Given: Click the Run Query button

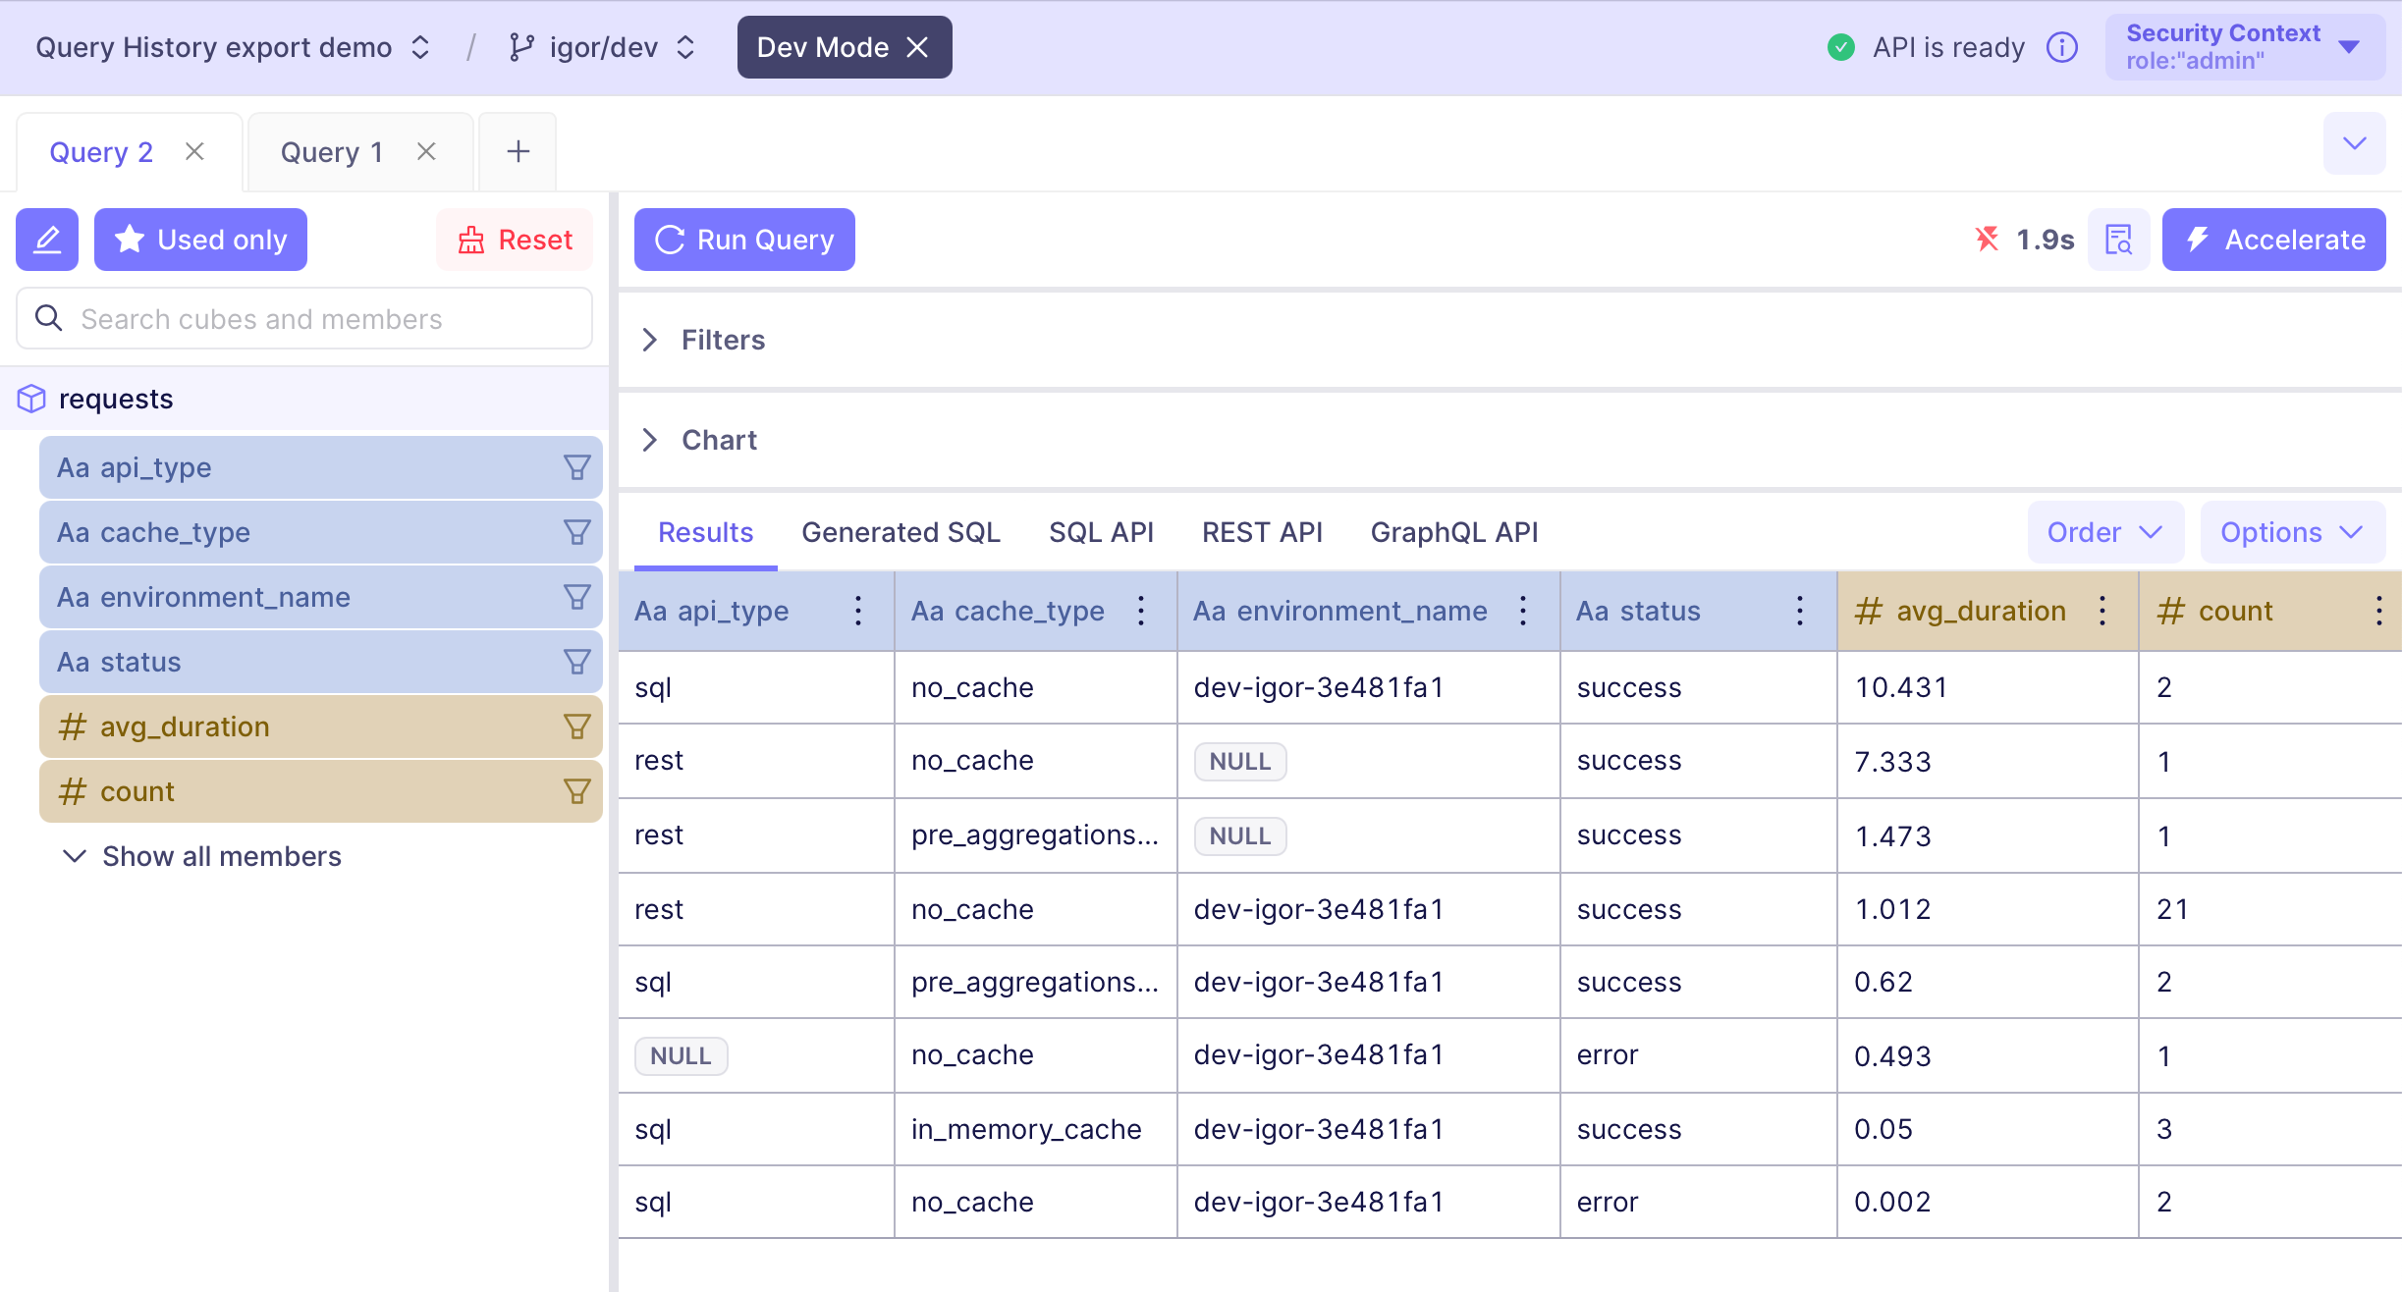Looking at the screenshot, I should 744,240.
